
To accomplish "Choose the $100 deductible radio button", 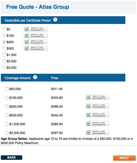I will pos(4,36).
